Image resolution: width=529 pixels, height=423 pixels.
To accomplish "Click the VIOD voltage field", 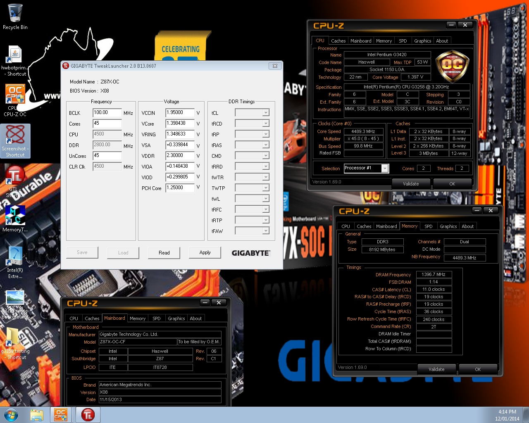I will click(x=180, y=177).
